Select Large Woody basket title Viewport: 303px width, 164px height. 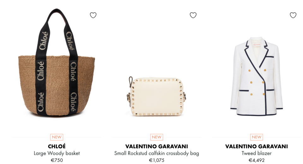point(56,153)
